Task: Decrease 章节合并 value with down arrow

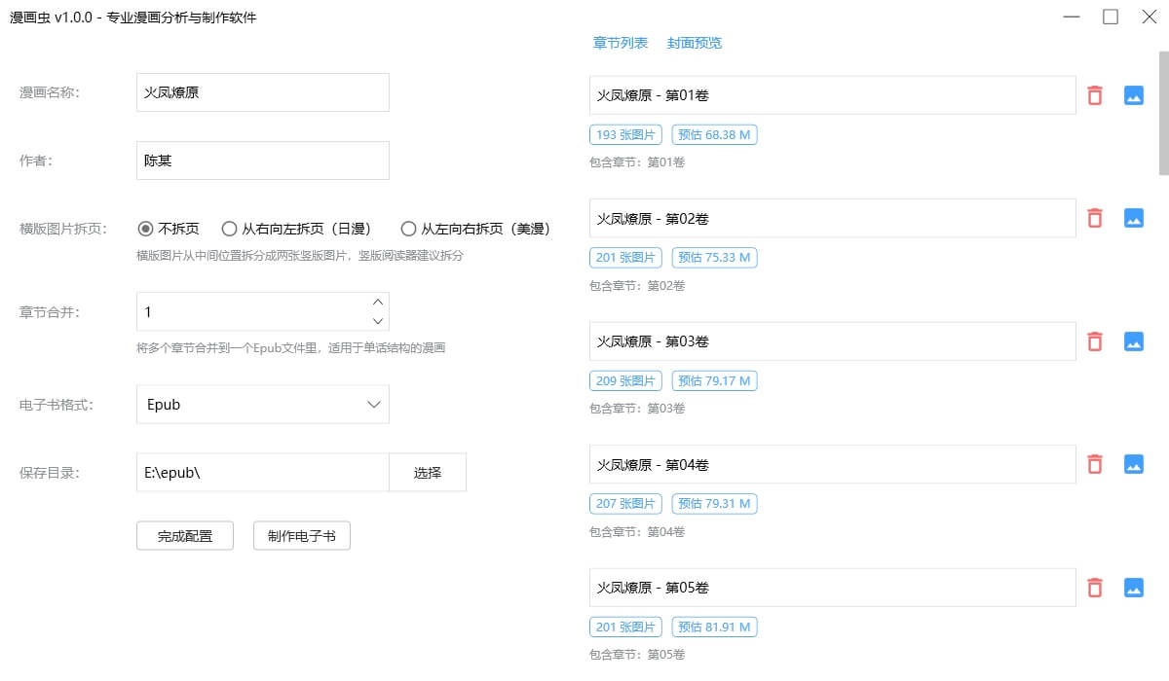Action: coord(378,321)
